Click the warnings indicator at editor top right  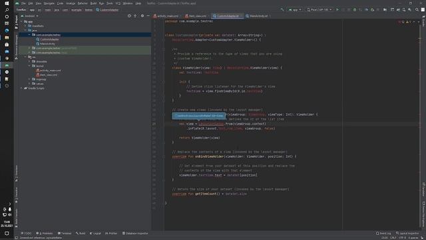coord(408,22)
